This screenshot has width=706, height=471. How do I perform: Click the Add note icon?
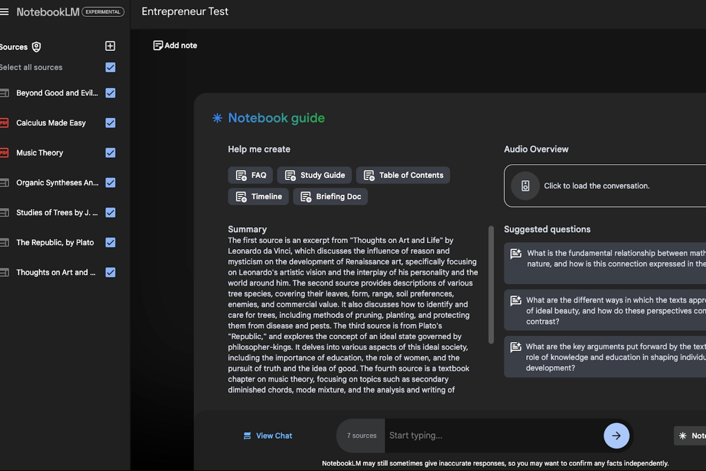pos(157,45)
